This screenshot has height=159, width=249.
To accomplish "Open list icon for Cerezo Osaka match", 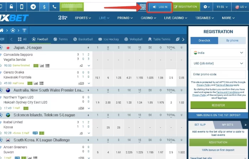I will 42,83.
